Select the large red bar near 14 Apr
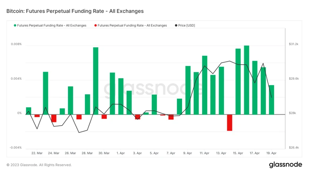 [x=230, y=123]
